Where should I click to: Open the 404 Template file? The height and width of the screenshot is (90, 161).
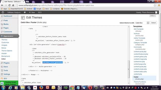(139, 29)
